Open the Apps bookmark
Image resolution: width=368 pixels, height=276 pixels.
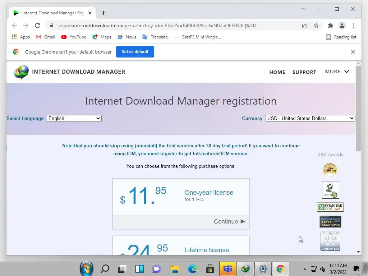pyautogui.click(x=20, y=37)
